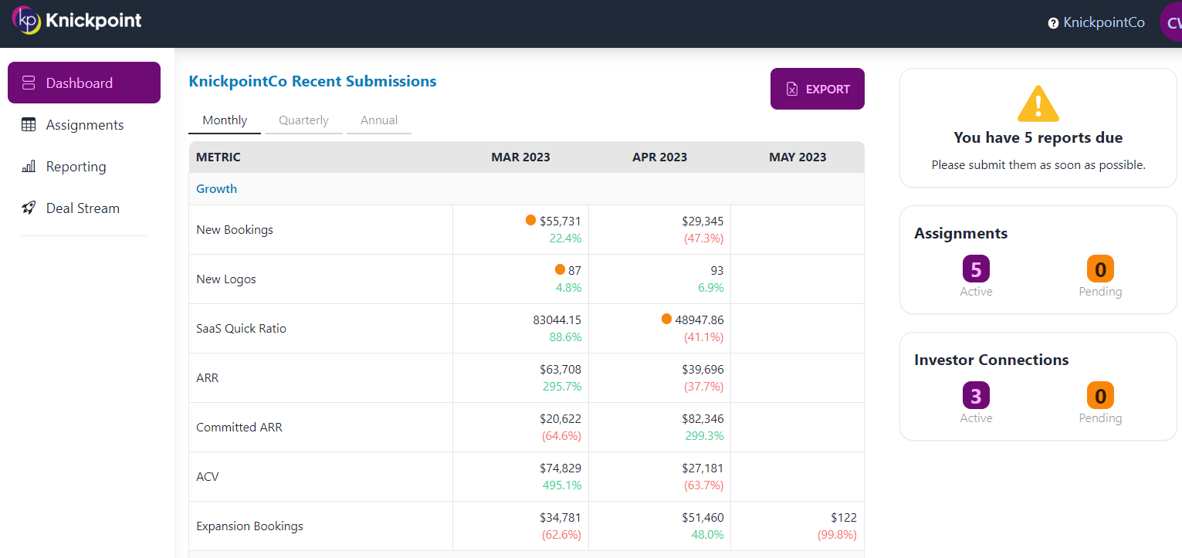This screenshot has height=558, width=1182.
Task: Click the Deal Stream rocket icon
Action: (x=29, y=208)
